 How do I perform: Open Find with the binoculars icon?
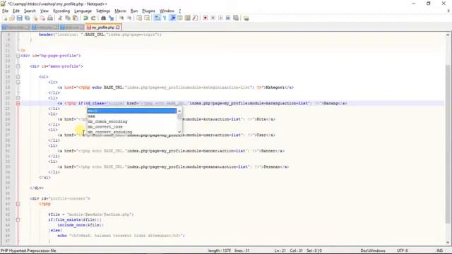tap(103, 18)
